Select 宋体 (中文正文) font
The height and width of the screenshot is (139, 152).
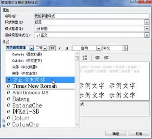pyautogui.click(x=40, y=73)
